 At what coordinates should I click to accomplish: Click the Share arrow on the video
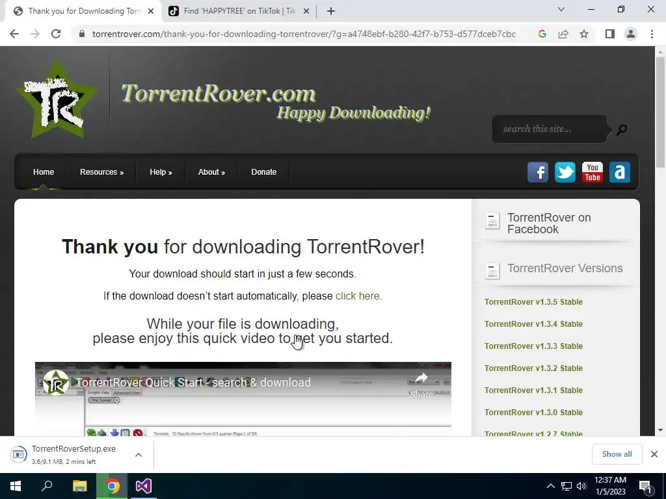[421, 377]
